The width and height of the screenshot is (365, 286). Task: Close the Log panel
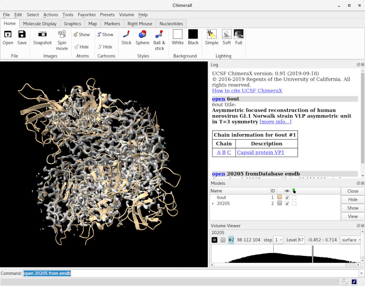(362, 65)
